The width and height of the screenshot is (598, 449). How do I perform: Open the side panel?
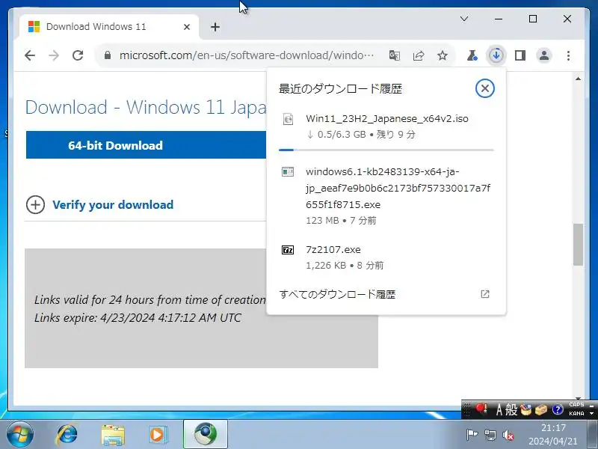(520, 55)
